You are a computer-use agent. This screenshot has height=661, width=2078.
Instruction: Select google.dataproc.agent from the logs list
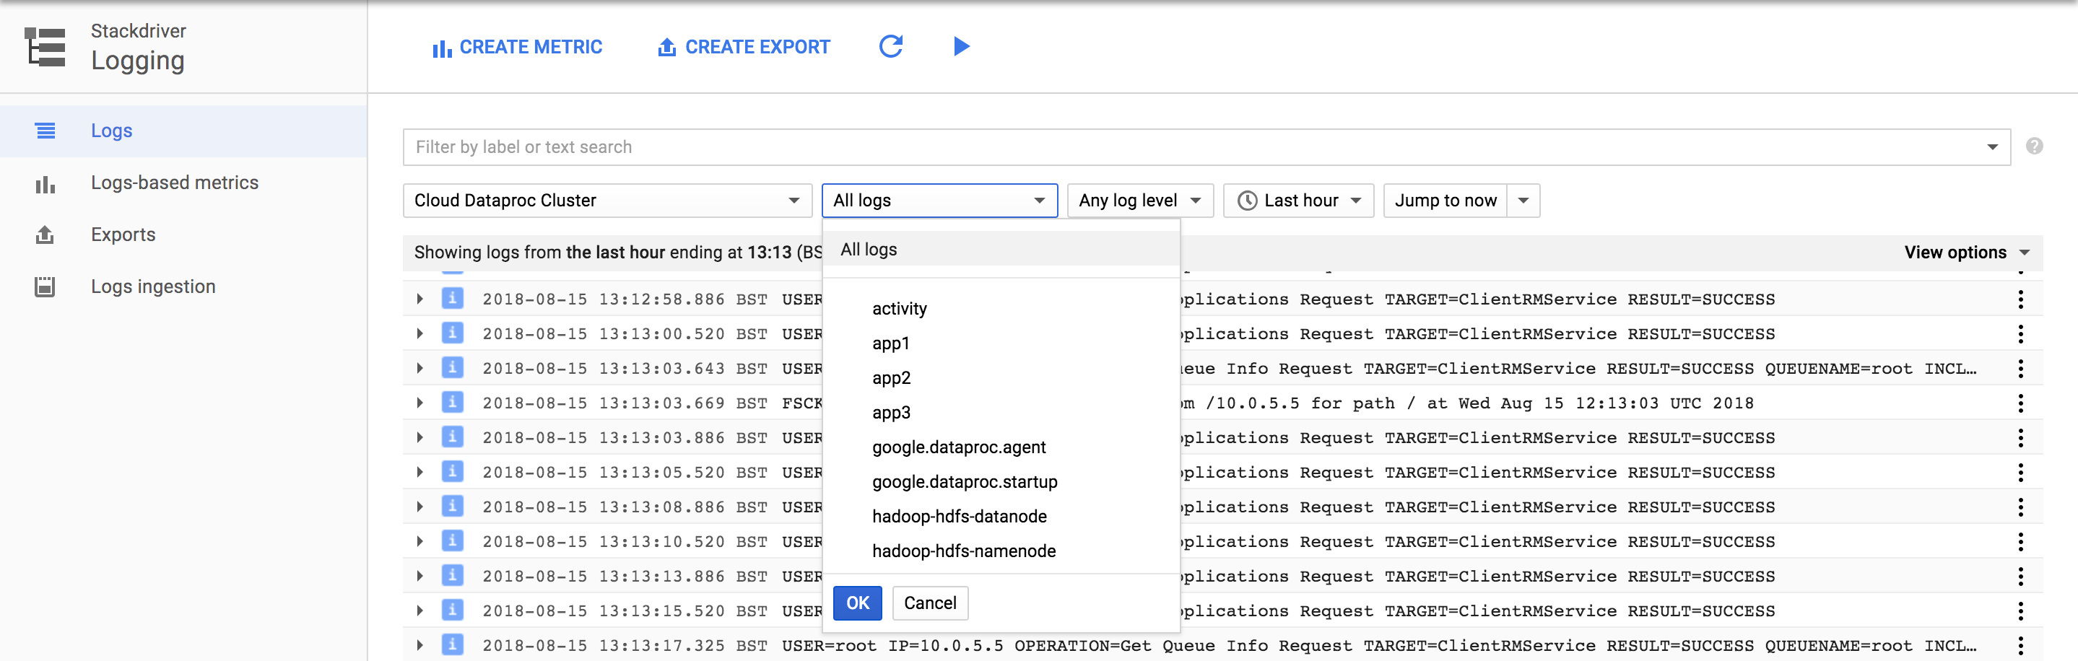point(958,447)
